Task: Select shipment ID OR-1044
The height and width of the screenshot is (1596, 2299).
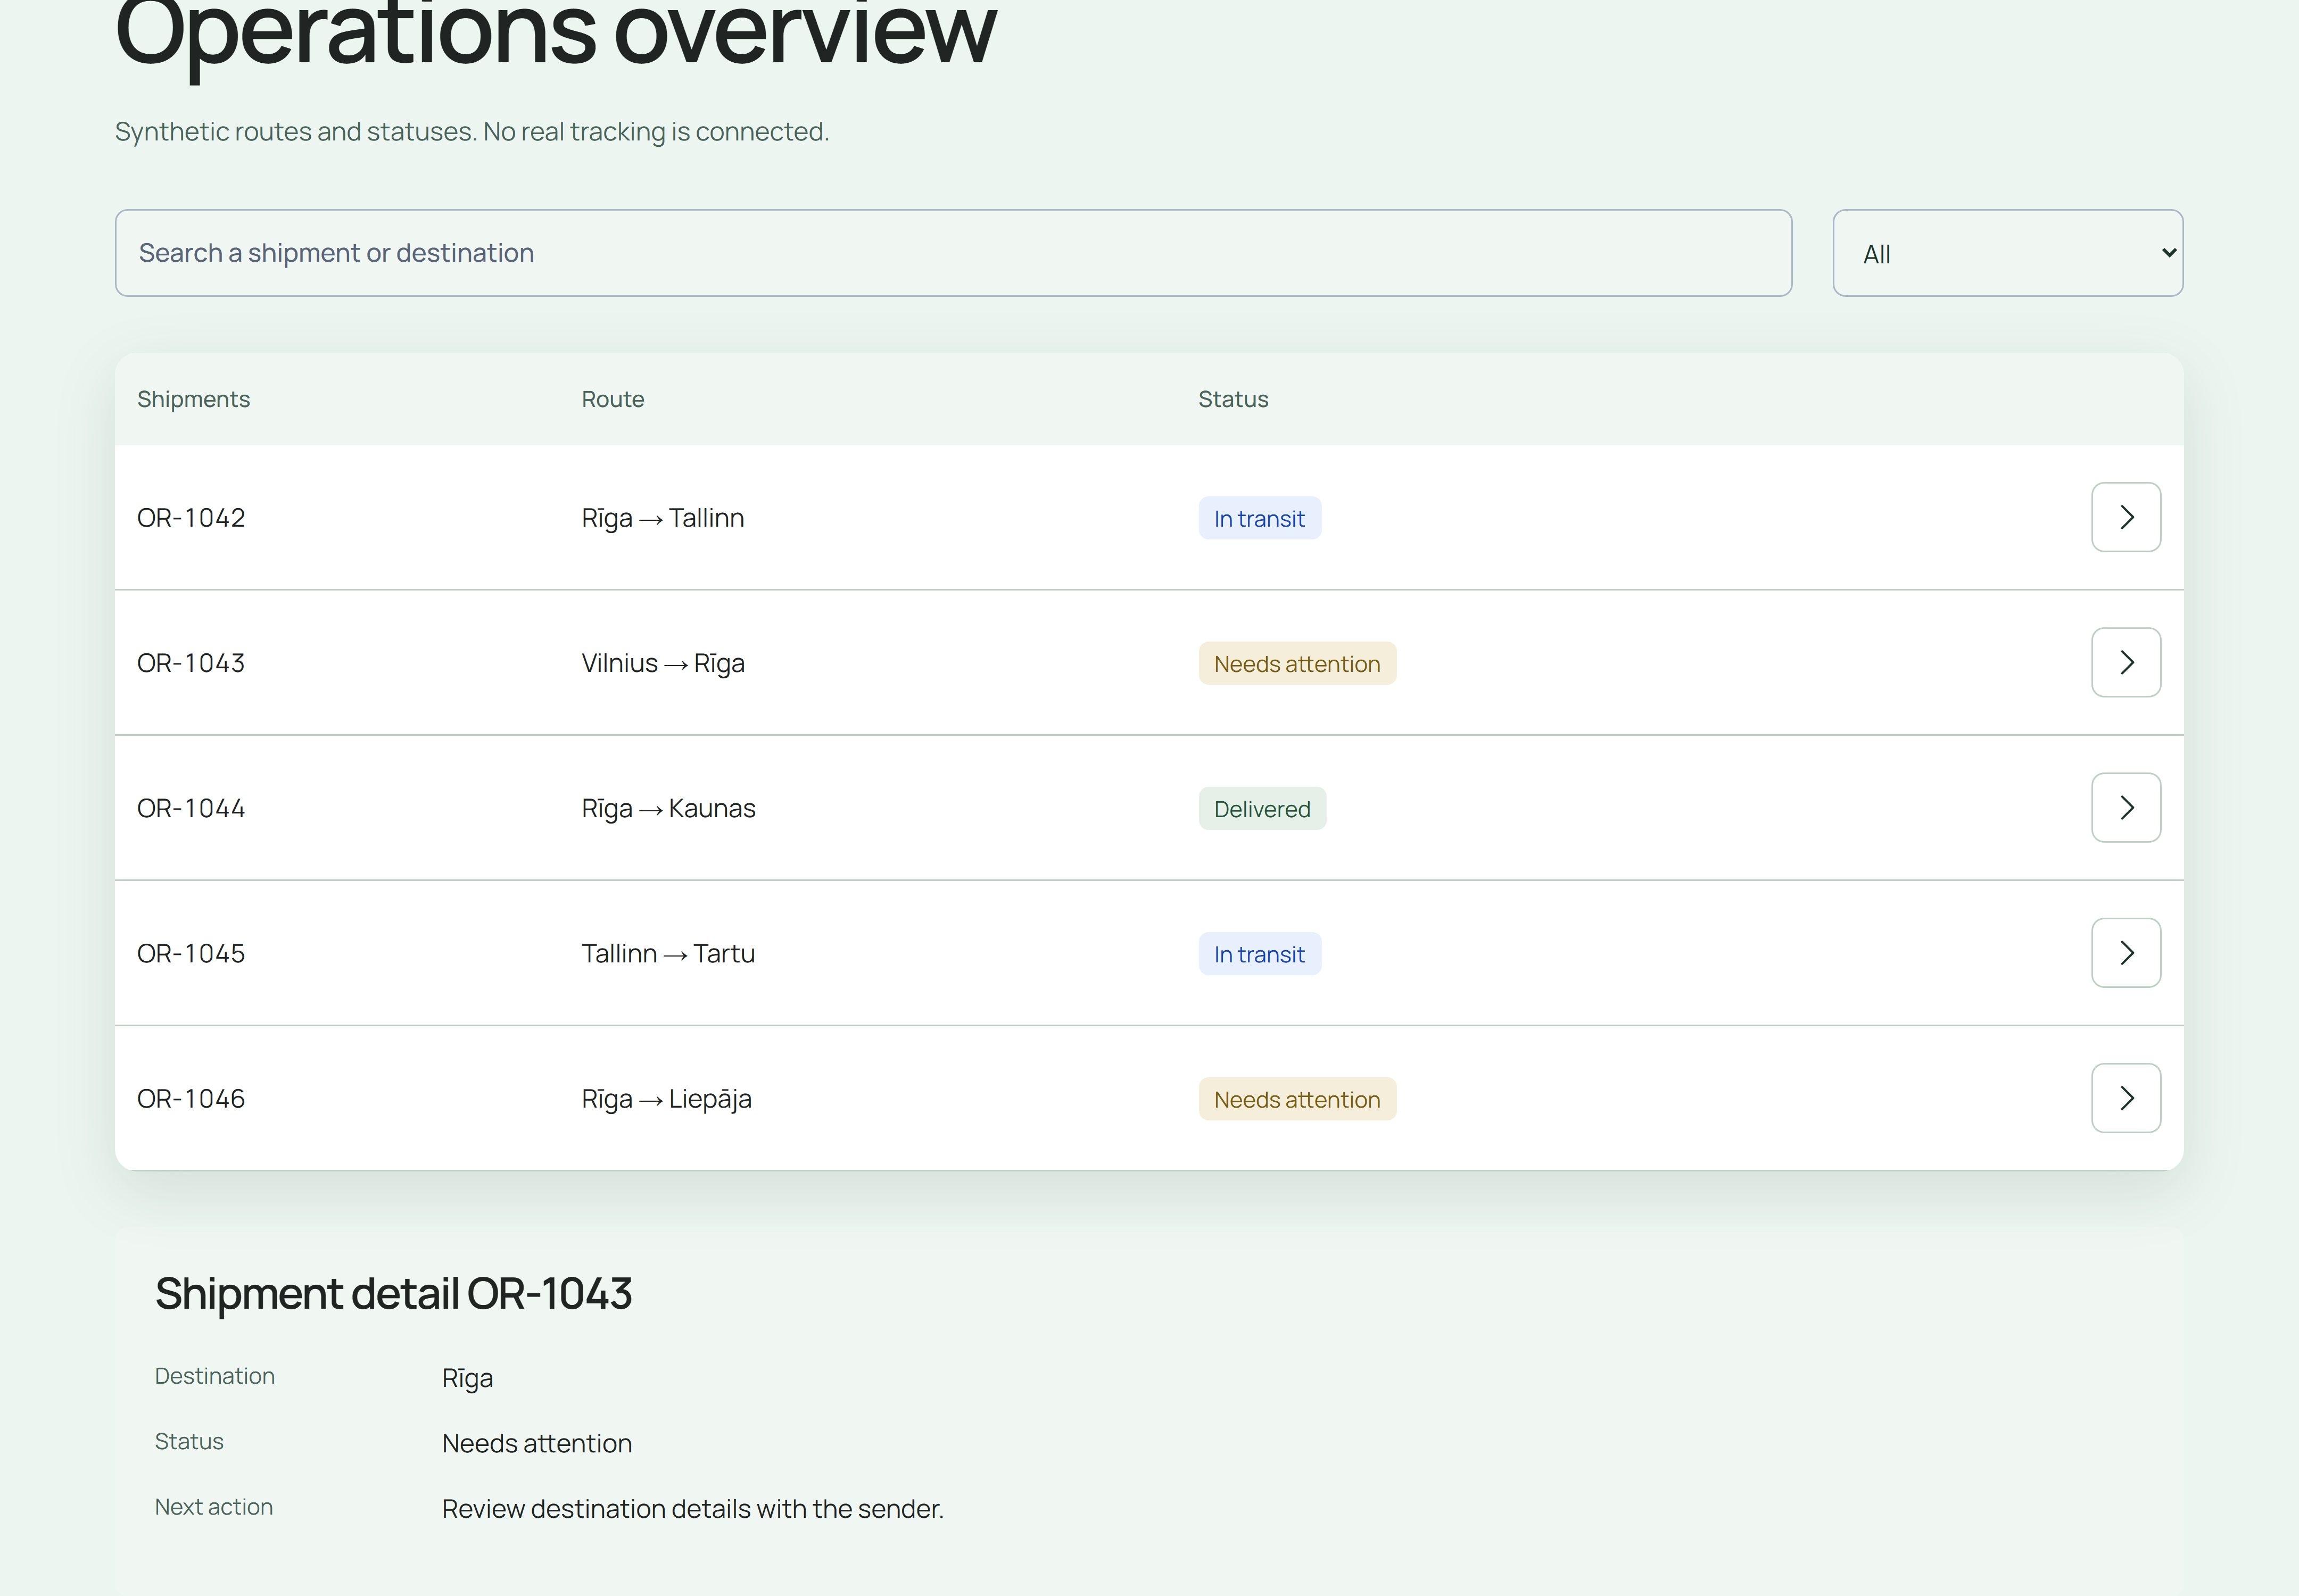Action: click(191, 808)
